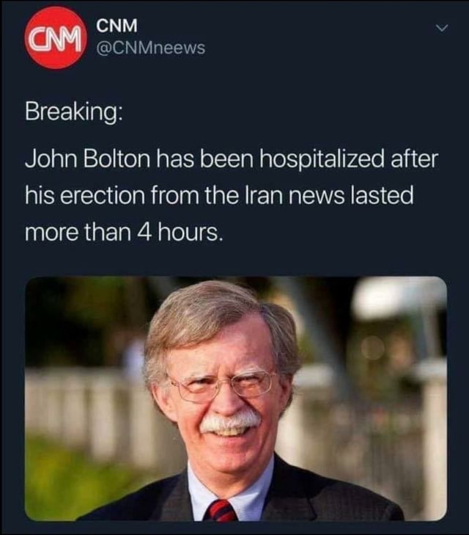Open the CNM display name profile
This screenshot has height=535, width=469.
pyautogui.click(x=117, y=26)
